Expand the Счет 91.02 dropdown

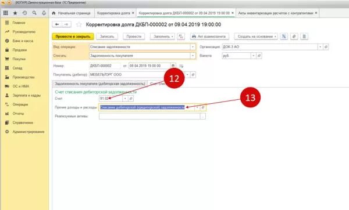click(x=125, y=99)
